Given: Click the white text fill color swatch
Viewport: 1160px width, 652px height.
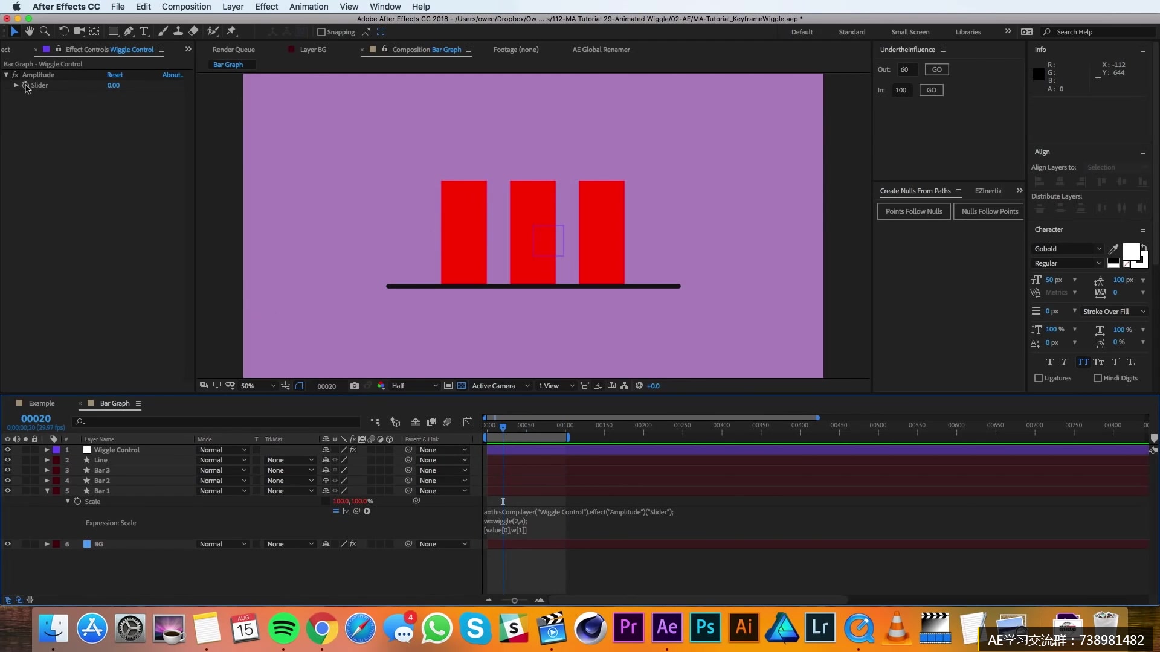Looking at the screenshot, I should (x=1130, y=251).
